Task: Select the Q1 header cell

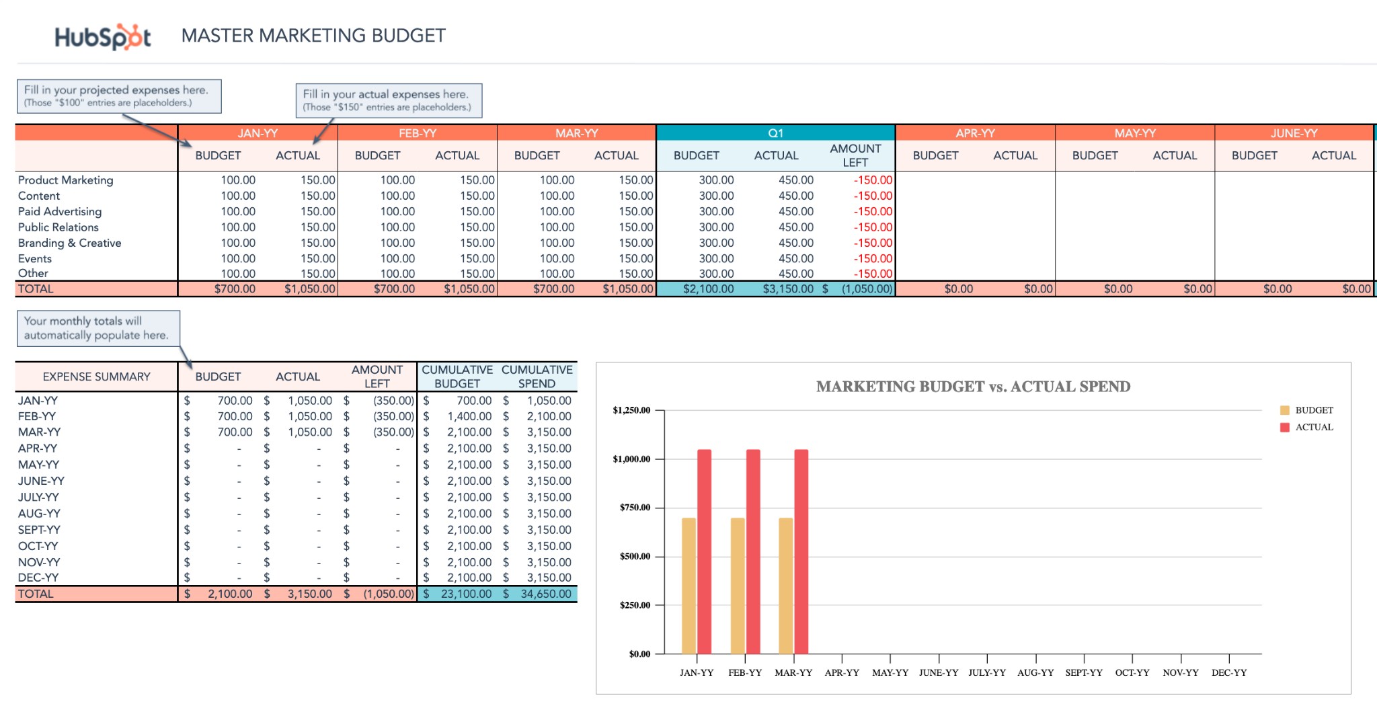Action: [x=775, y=133]
